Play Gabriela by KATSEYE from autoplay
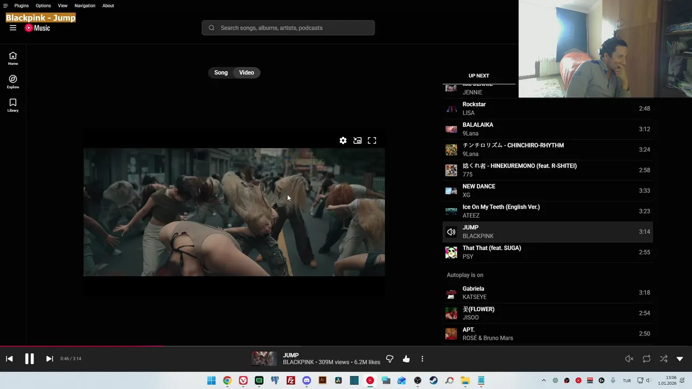The height and width of the screenshot is (389, 692). pyautogui.click(x=548, y=293)
